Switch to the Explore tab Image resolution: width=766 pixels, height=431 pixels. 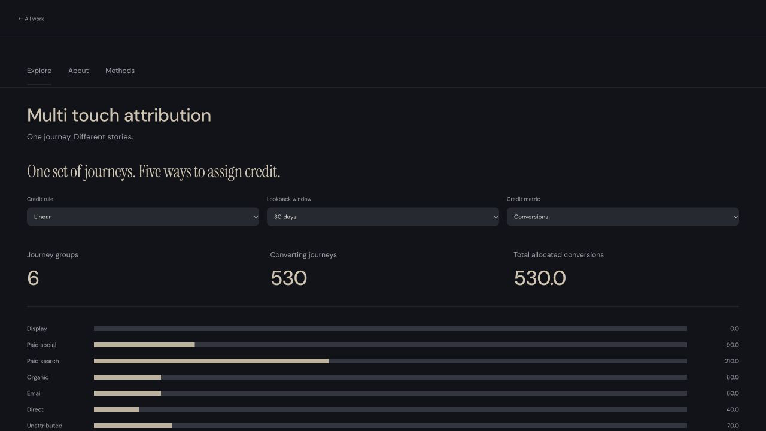click(x=39, y=71)
